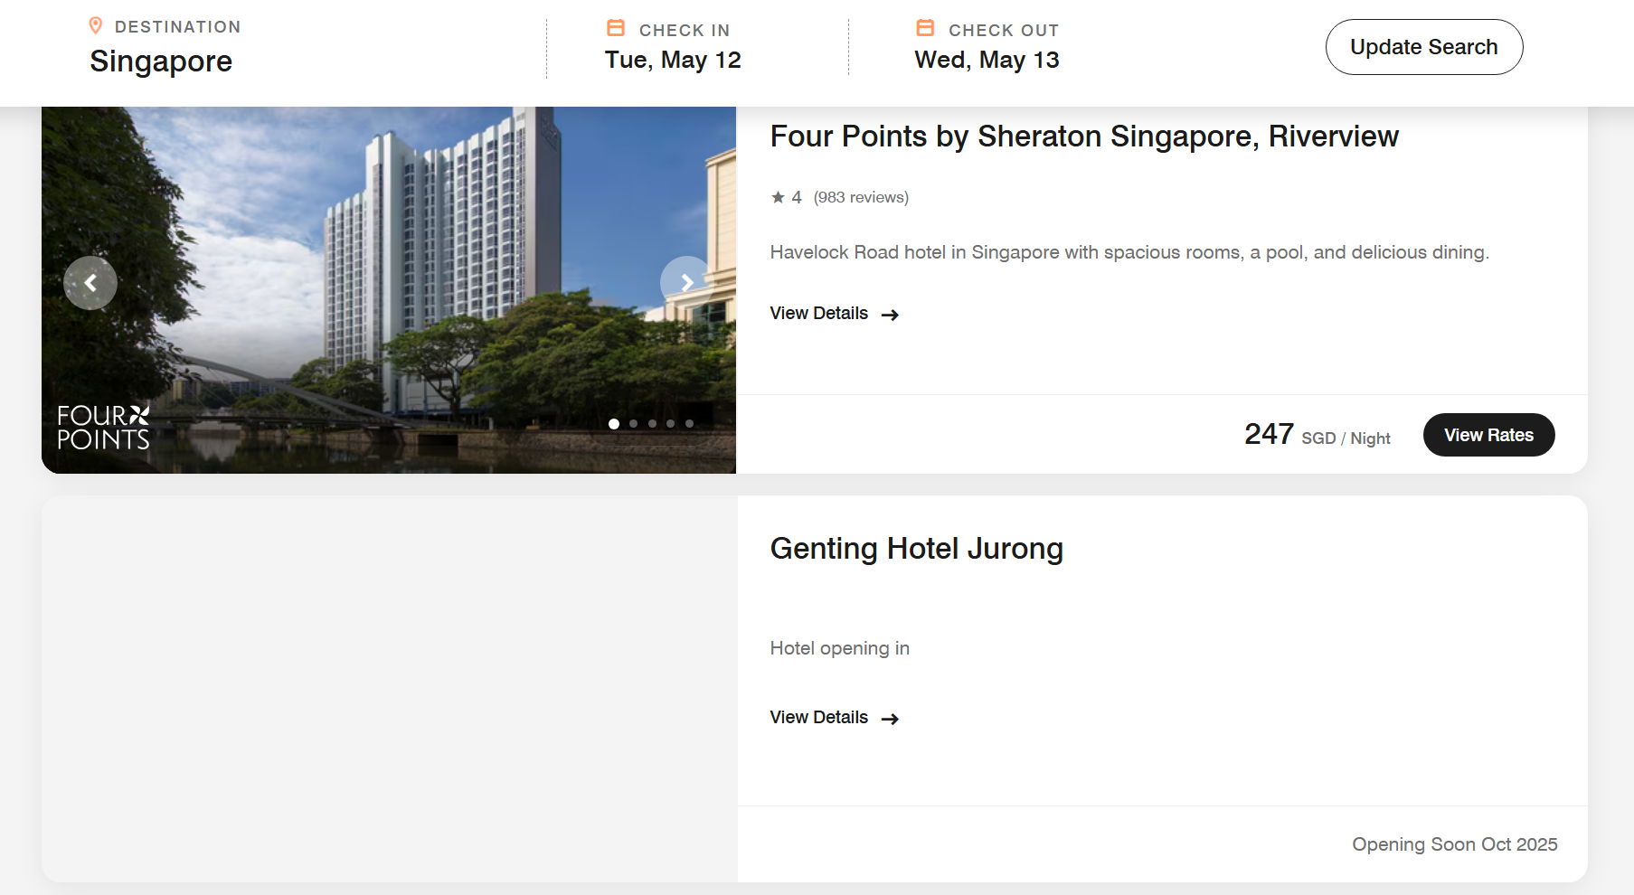Click the destination location pin icon
1634x895 pixels.
[96, 26]
